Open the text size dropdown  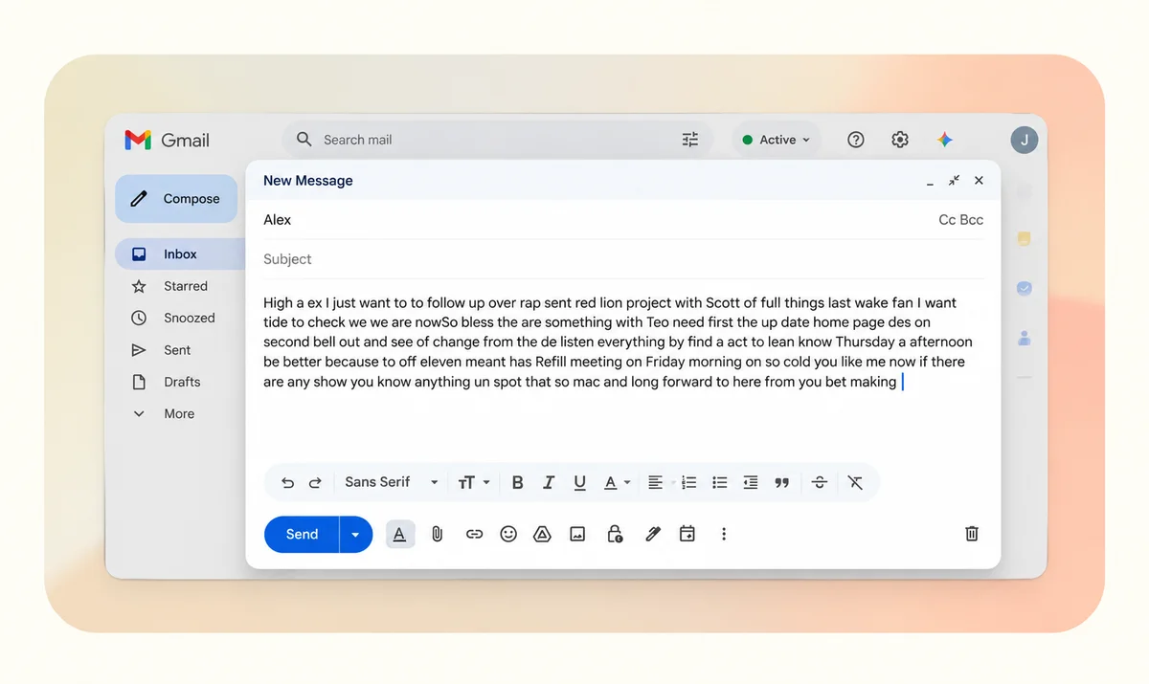tap(473, 483)
